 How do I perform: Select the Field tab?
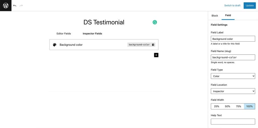[228, 15]
